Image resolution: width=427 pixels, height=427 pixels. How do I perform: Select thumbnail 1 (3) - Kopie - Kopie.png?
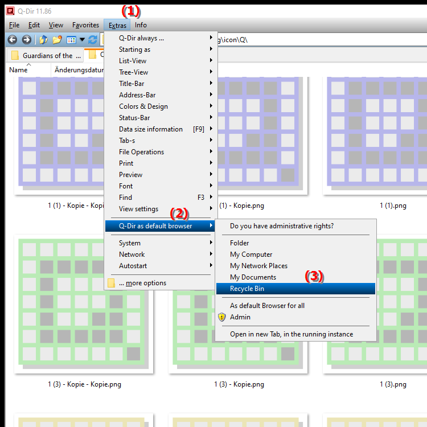[84, 304]
